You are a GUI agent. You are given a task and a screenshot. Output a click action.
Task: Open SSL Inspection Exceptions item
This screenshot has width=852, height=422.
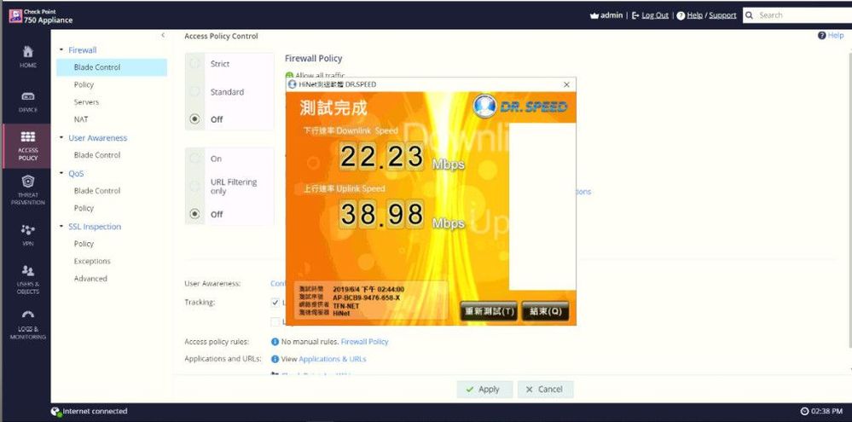coord(92,261)
